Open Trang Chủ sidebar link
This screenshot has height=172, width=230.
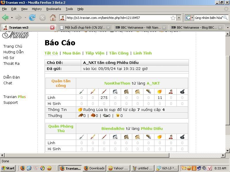click(13, 46)
